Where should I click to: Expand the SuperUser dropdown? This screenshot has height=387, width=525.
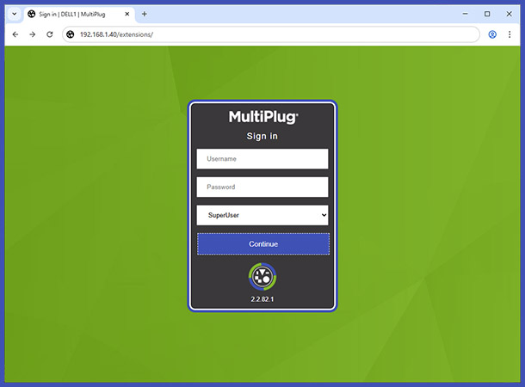pos(262,215)
